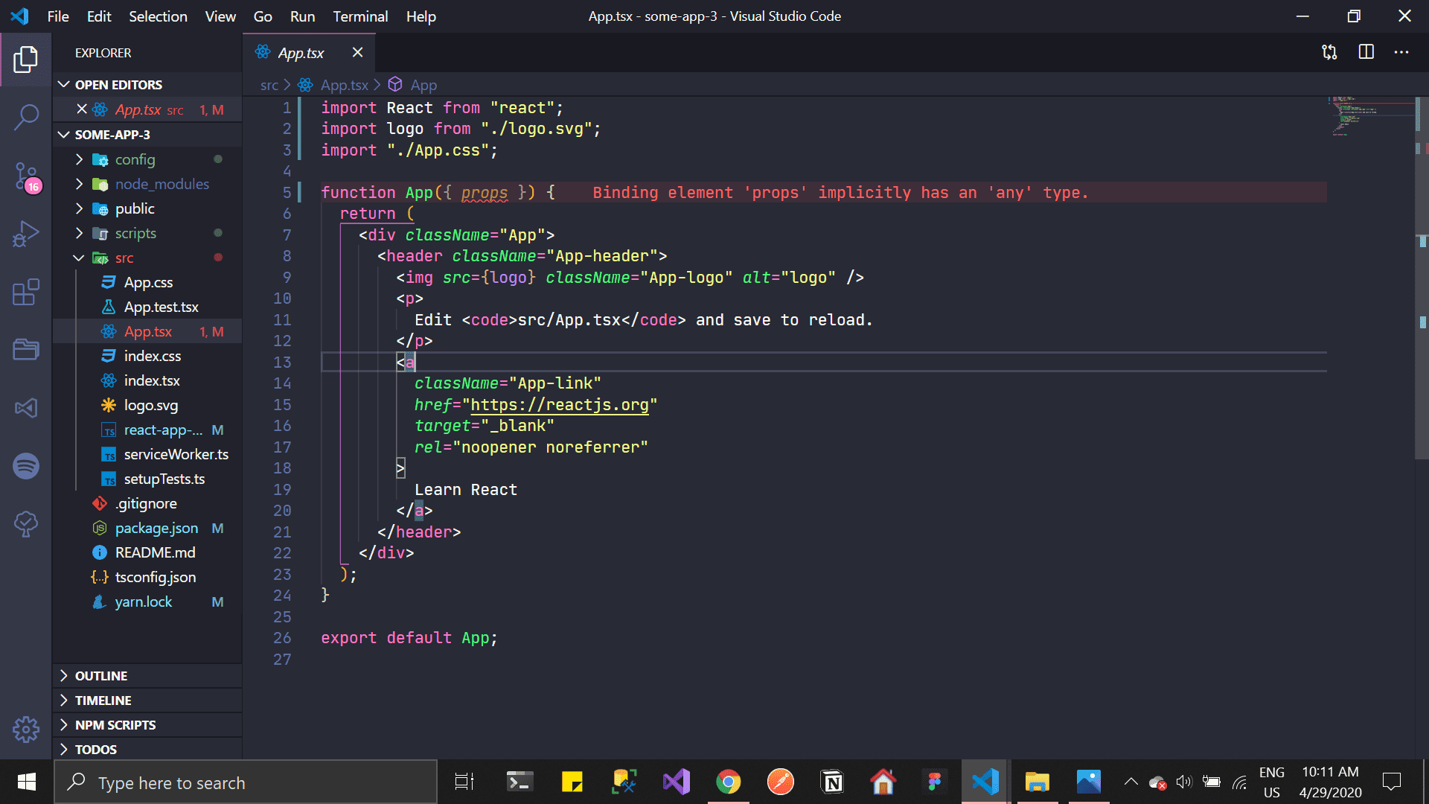Click the Split Editor Right icon
This screenshot has width=1429, height=804.
1366,52
